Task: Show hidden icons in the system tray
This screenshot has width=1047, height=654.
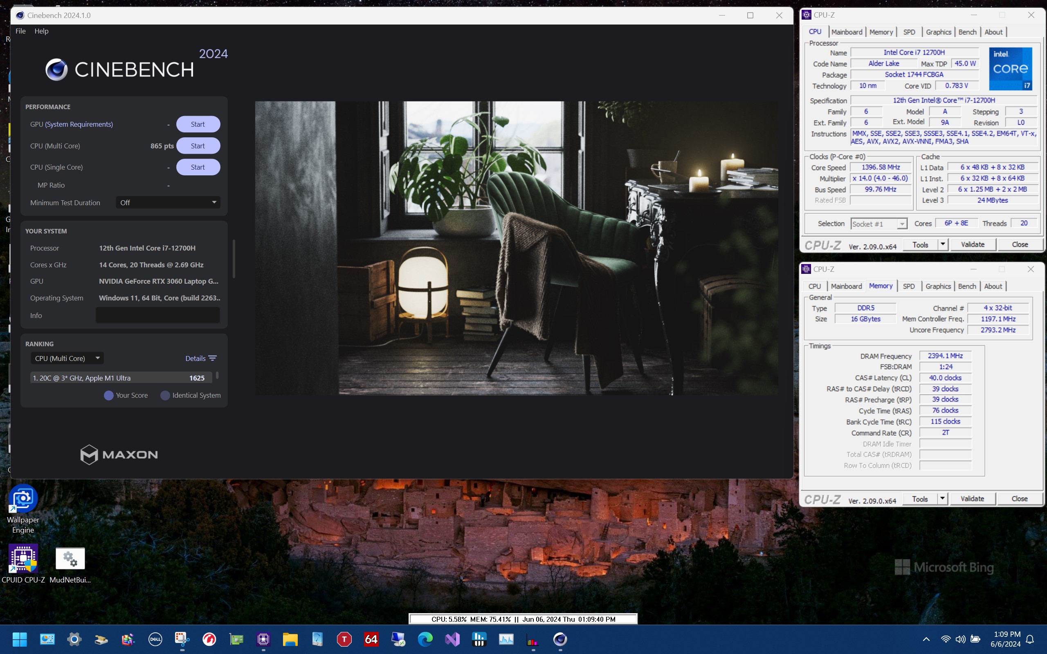Action: [926, 639]
